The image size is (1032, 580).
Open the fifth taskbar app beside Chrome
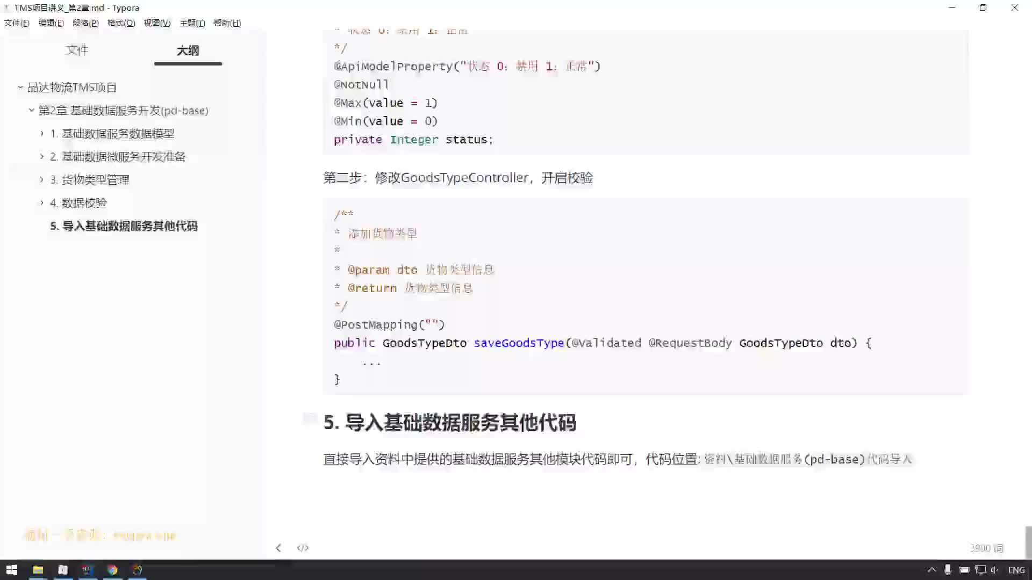(137, 570)
